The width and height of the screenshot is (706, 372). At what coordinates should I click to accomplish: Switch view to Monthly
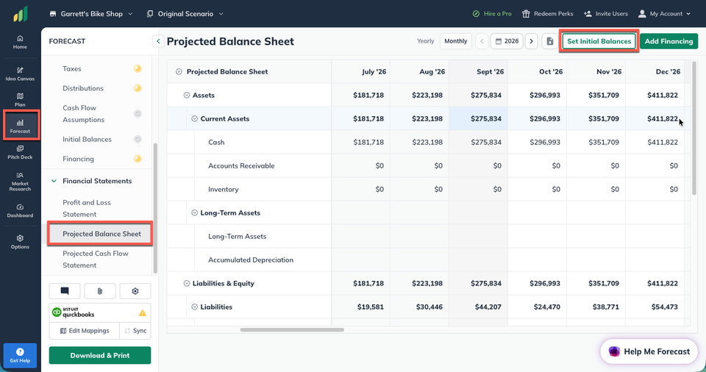(456, 41)
